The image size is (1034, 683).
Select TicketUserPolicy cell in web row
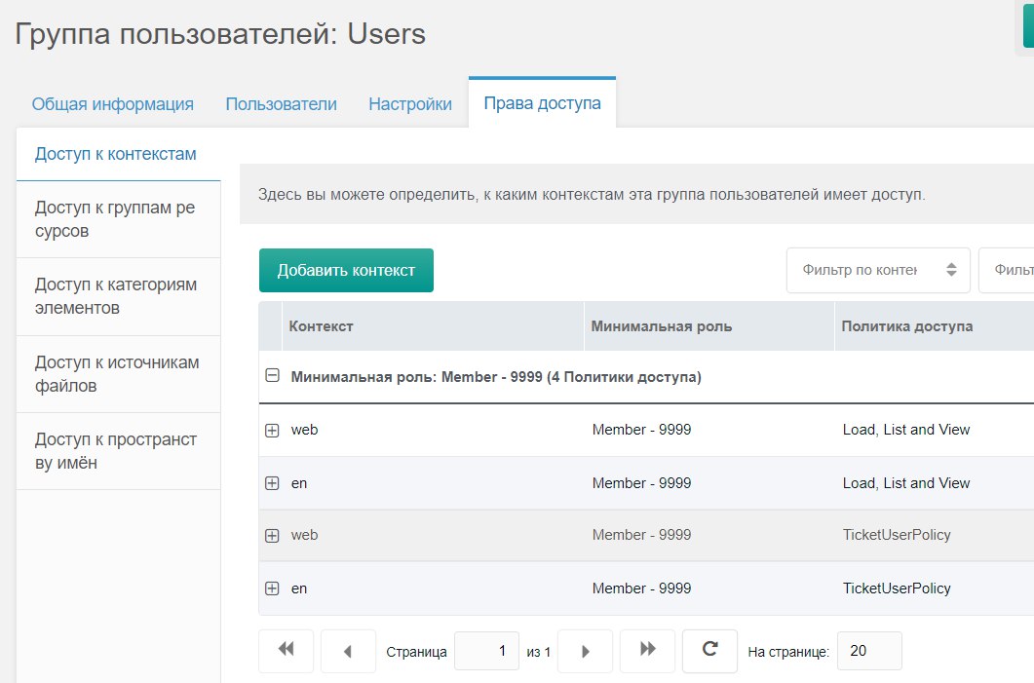click(897, 535)
